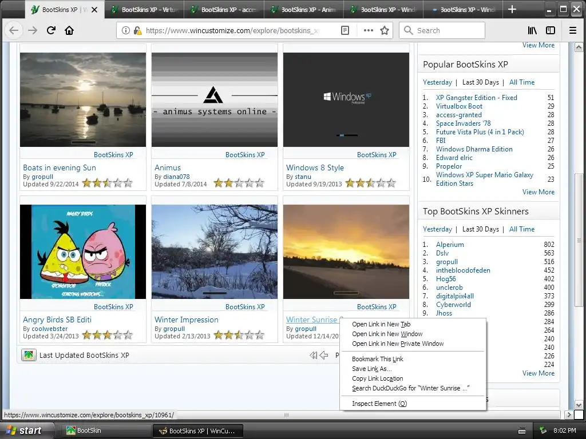586x439 pixels.
Task: Open Angry Birds SB Editi title link
Action: click(x=57, y=320)
